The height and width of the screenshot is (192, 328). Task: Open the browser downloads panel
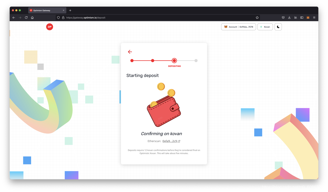(x=289, y=18)
